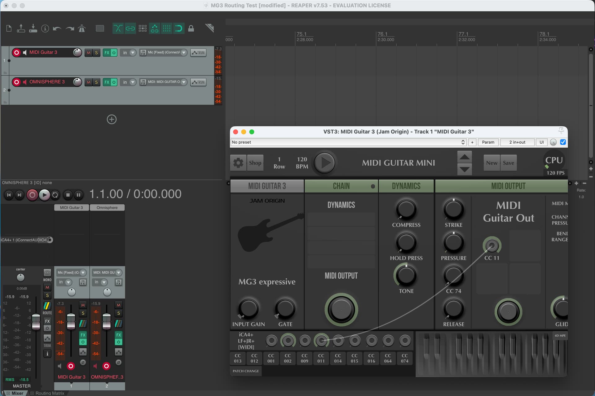Open MIDI Guitar Mini settings gear
Viewport: 595px width, 396px height.
(238, 163)
